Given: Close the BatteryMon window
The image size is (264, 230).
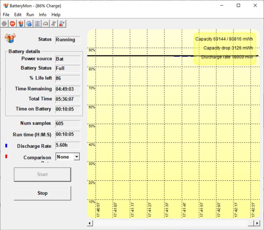Looking at the screenshot, I should pyautogui.click(x=255, y=5).
